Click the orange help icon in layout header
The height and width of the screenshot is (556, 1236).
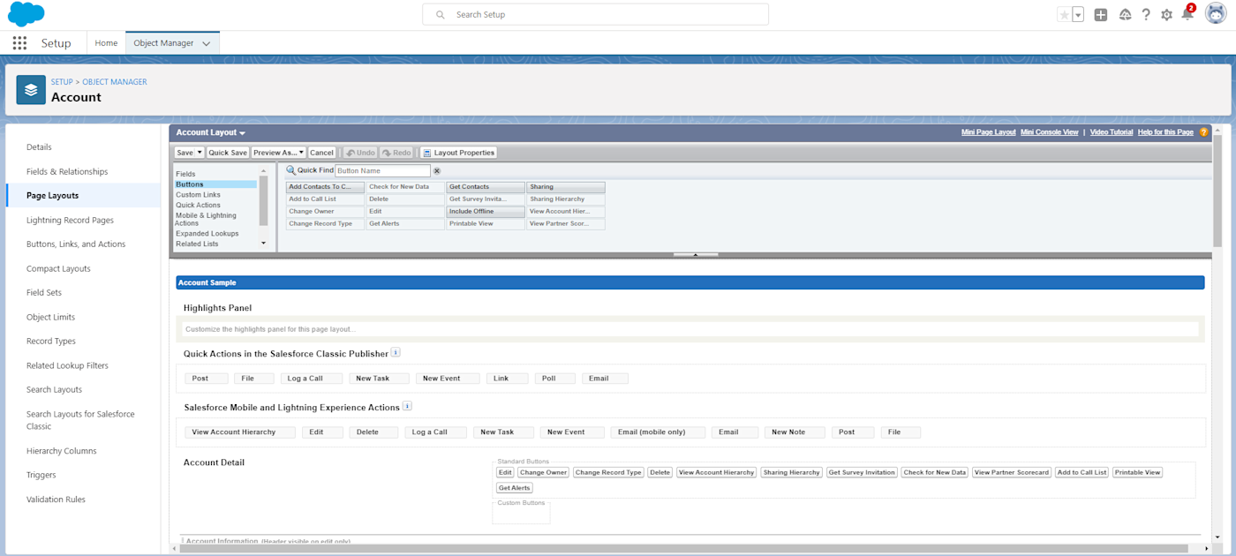click(x=1203, y=132)
